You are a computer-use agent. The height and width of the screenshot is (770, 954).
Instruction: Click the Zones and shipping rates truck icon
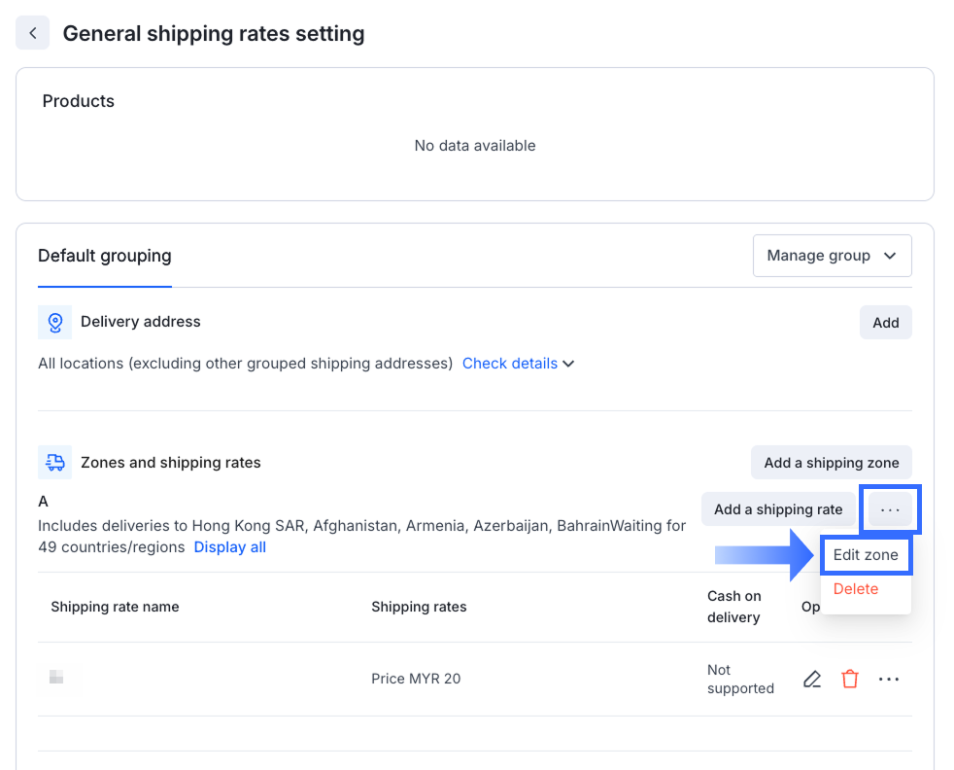[54, 463]
